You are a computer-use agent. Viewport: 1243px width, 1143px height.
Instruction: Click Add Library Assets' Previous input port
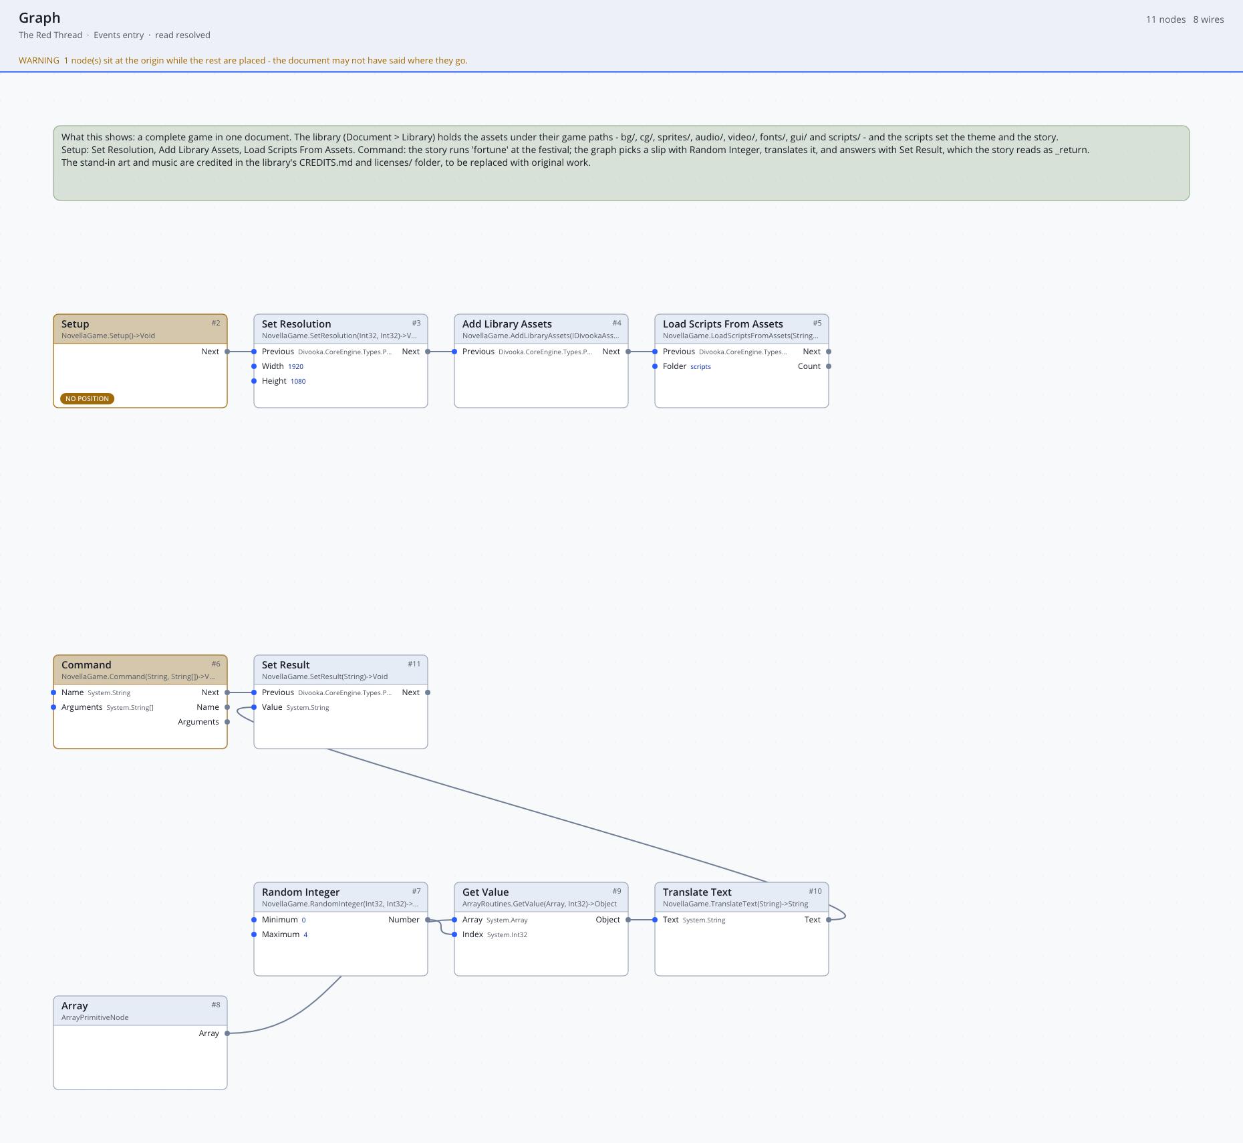pyautogui.click(x=454, y=352)
